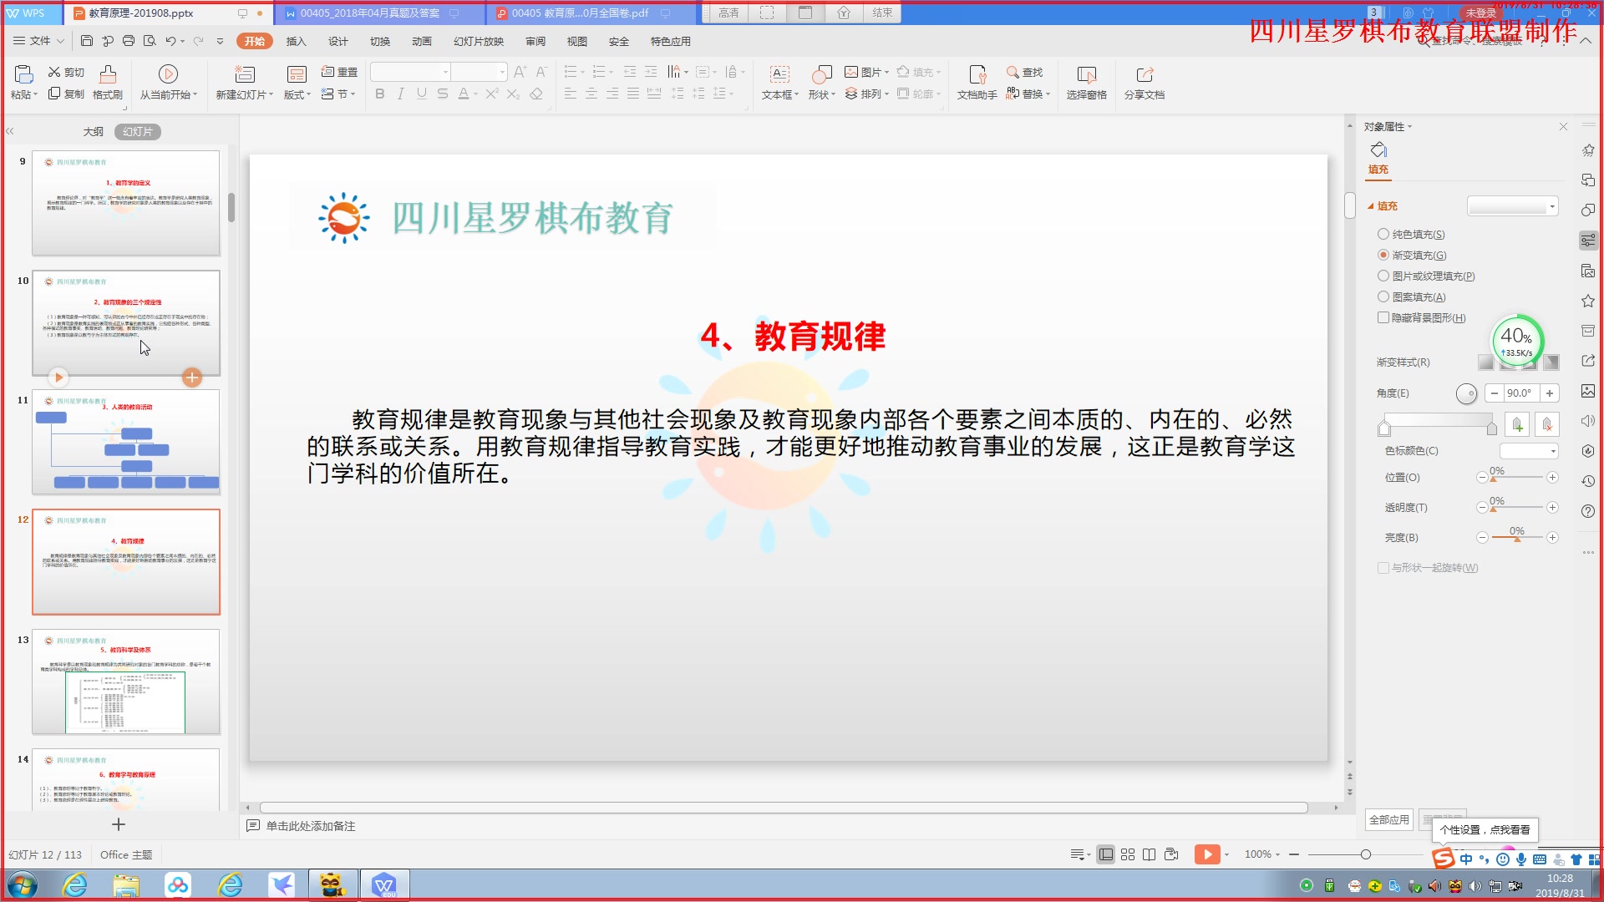
Task: Select slide 11 thumbnail
Action: pyautogui.click(x=126, y=442)
